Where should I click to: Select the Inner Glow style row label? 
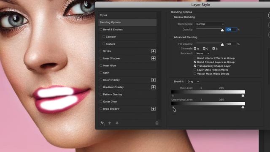click(x=110, y=66)
